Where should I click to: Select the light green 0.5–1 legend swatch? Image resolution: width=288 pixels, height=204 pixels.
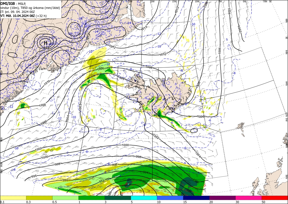pos(65,198)
